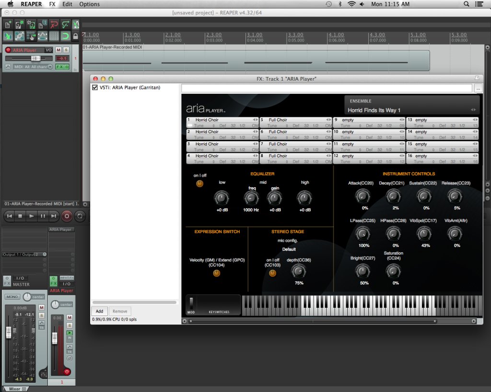Adjust the ARIA Player track volume slider
The height and width of the screenshot is (392, 491).
(36, 58)
